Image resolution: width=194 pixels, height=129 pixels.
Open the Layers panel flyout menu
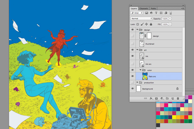pos(183,8)
